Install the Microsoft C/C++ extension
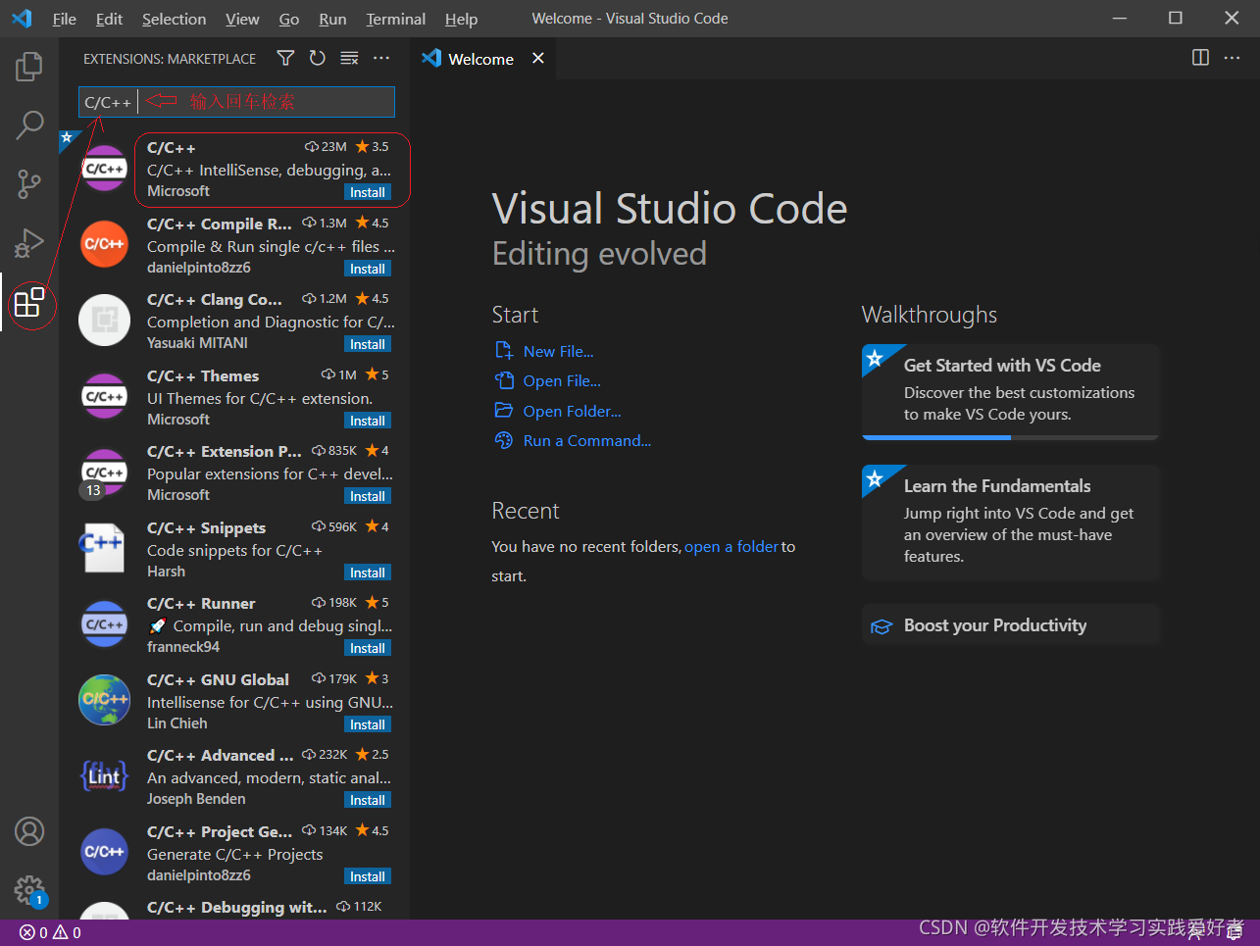 click(368, 192)
